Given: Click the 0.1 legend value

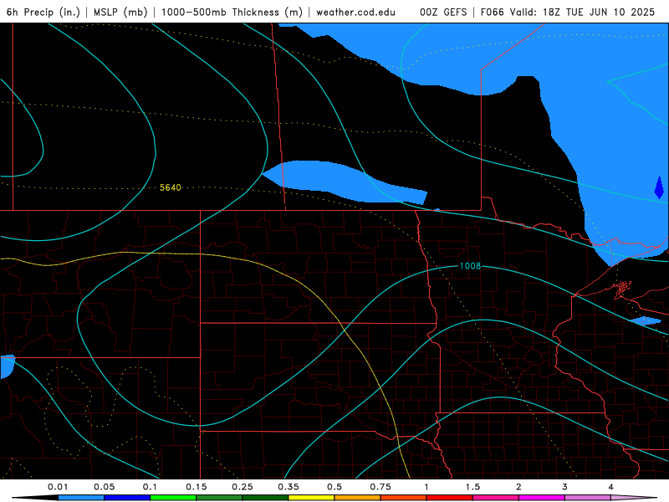Looking at the screenshot, I should point(150,487).
